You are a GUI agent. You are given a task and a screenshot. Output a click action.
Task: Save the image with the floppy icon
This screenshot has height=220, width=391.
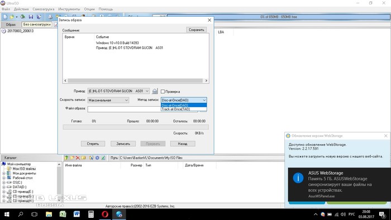click(31, 17)
